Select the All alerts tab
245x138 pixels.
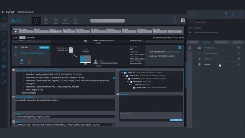(x=36, y=21)
